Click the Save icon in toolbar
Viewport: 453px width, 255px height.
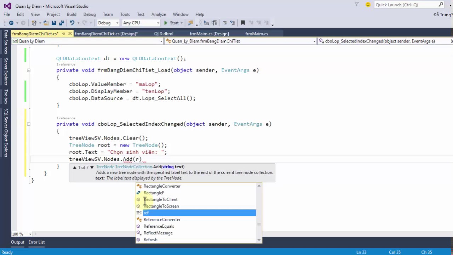click(54, 23)
